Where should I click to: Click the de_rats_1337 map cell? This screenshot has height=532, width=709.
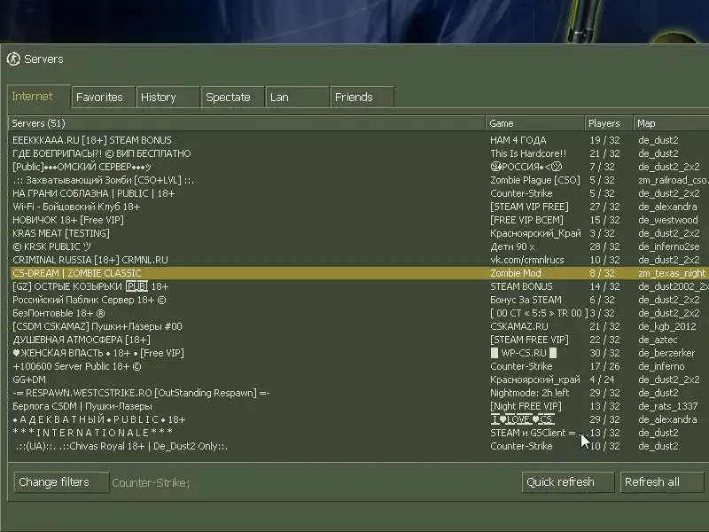(668, 406)
